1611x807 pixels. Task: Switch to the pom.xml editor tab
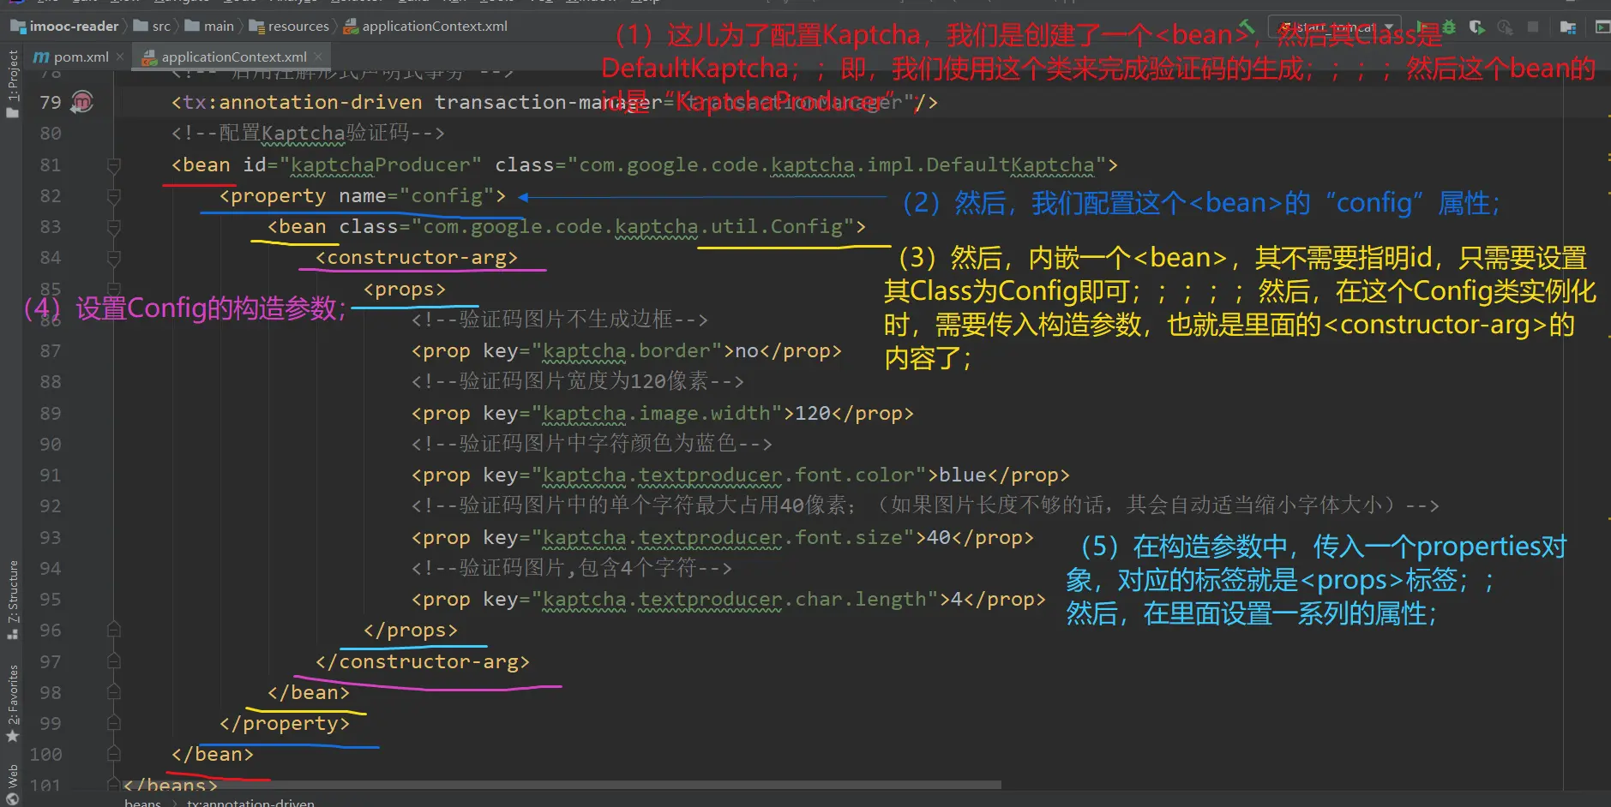click(x=80, y=57)
